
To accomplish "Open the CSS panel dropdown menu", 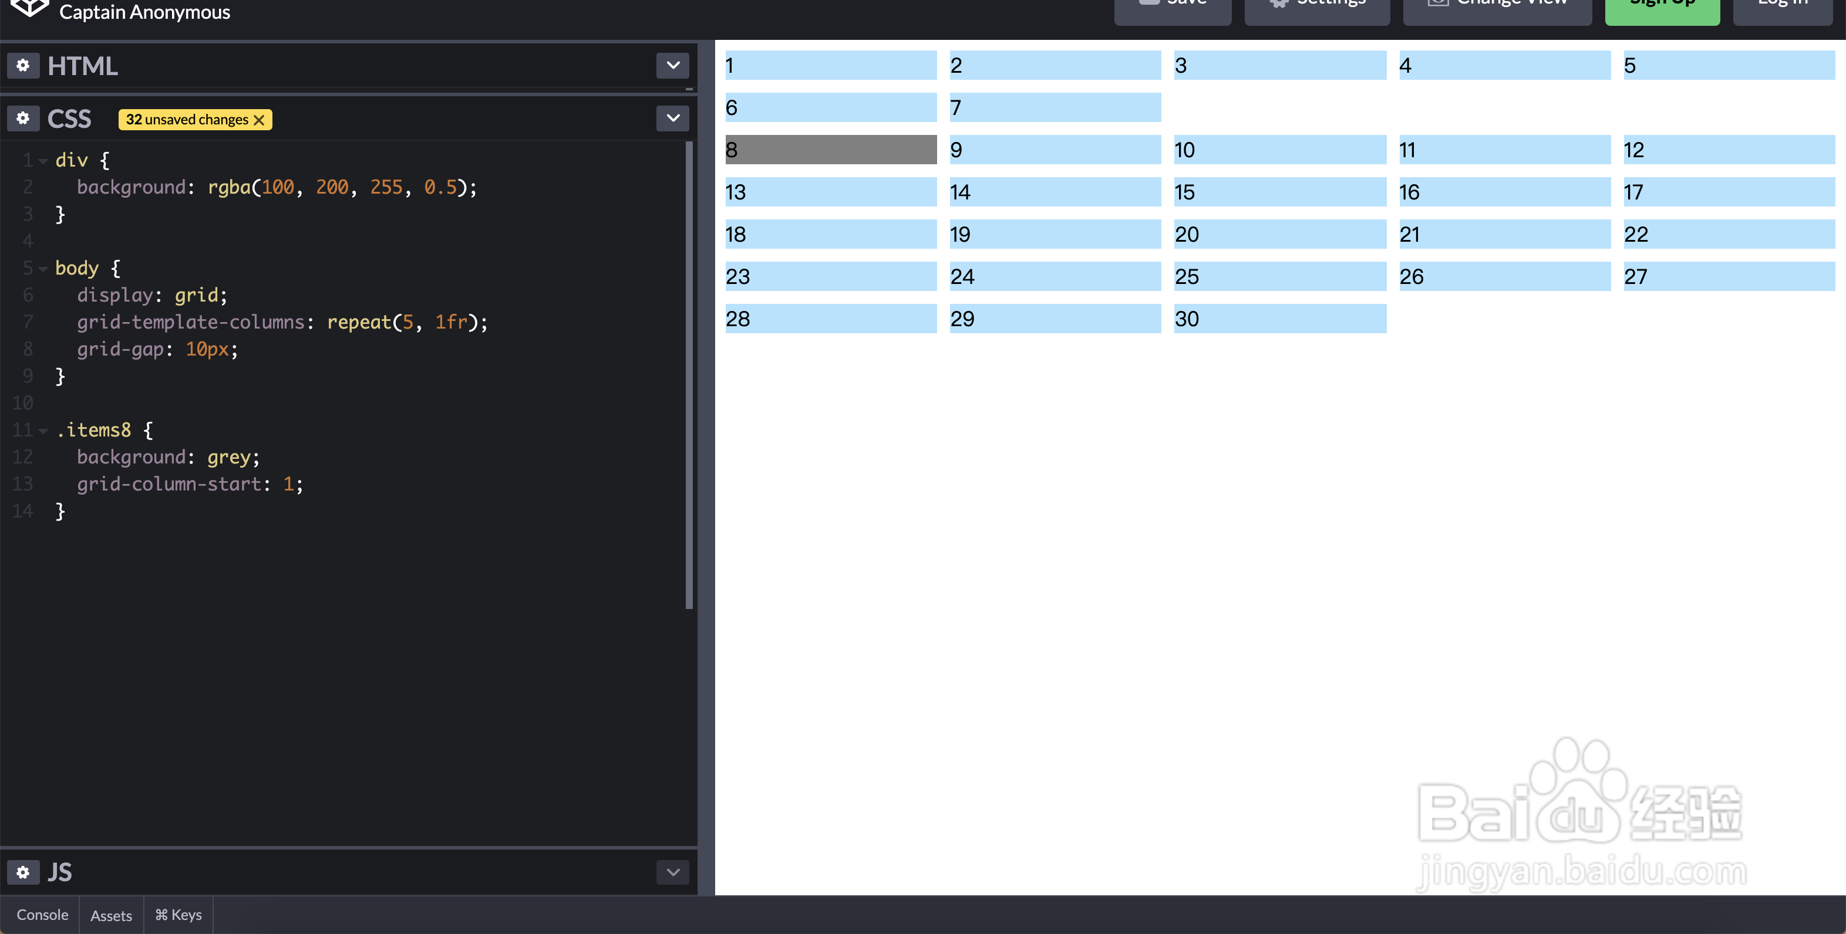I will click(x=672, y=118).
